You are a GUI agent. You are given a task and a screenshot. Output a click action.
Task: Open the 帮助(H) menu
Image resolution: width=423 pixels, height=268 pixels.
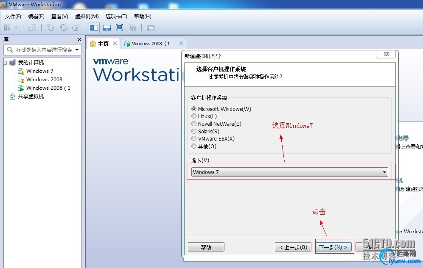[x=143, y=17]
